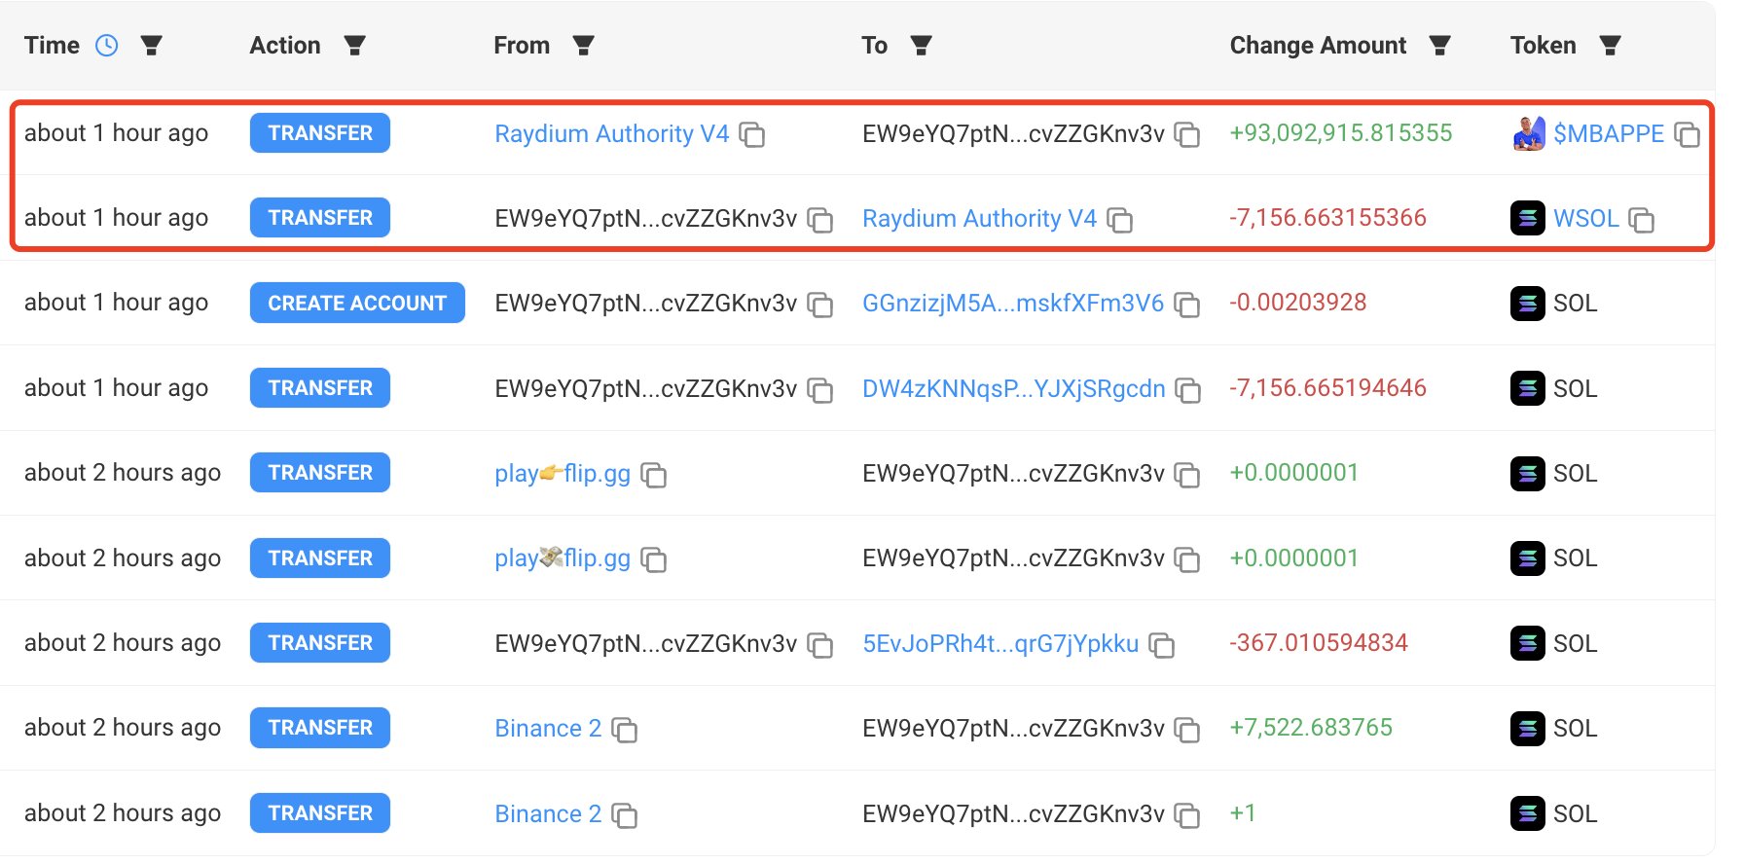
Task: Click the TRANSFER badge in the $MBAPPE row
Action: 320,133
